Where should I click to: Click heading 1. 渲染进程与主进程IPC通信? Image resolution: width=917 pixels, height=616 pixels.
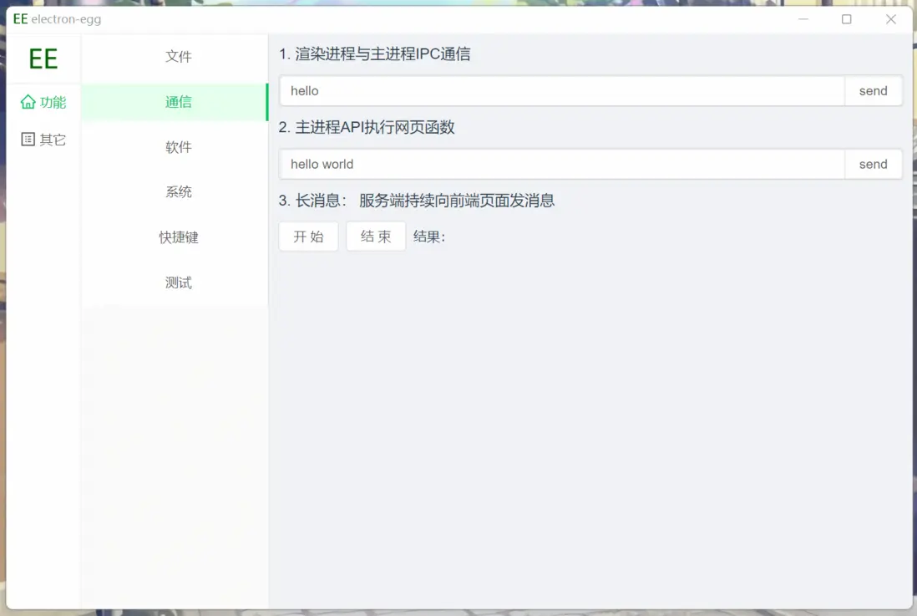374,54
